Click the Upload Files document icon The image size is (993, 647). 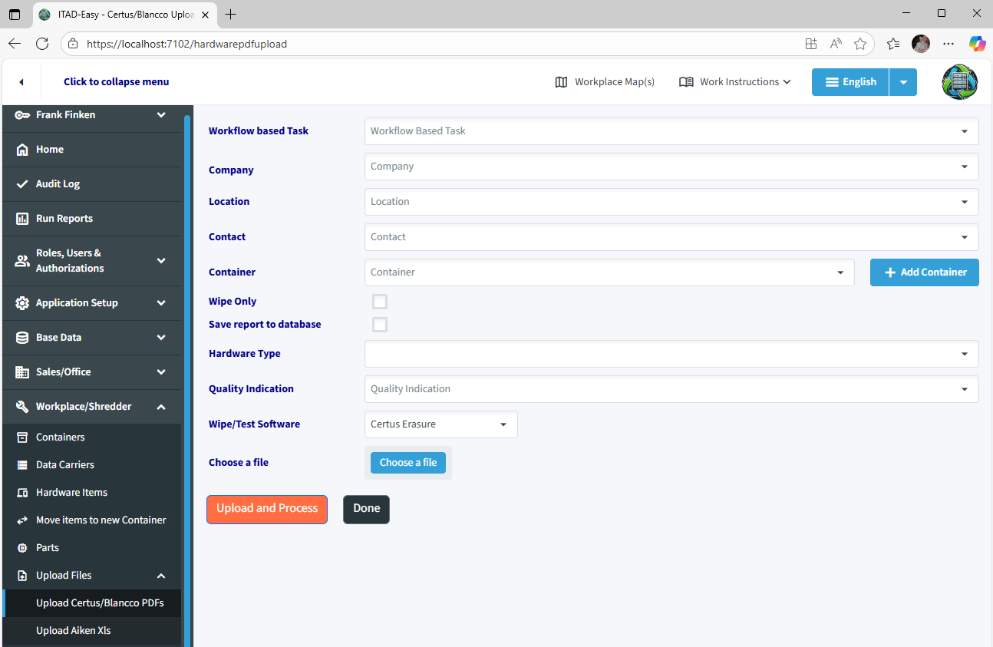[22, 576]
